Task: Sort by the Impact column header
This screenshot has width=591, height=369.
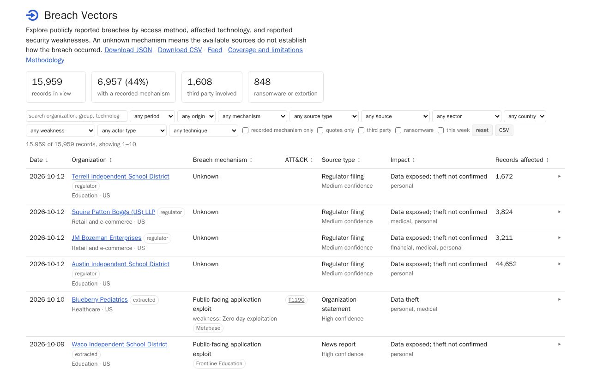Action: (403, 160)
